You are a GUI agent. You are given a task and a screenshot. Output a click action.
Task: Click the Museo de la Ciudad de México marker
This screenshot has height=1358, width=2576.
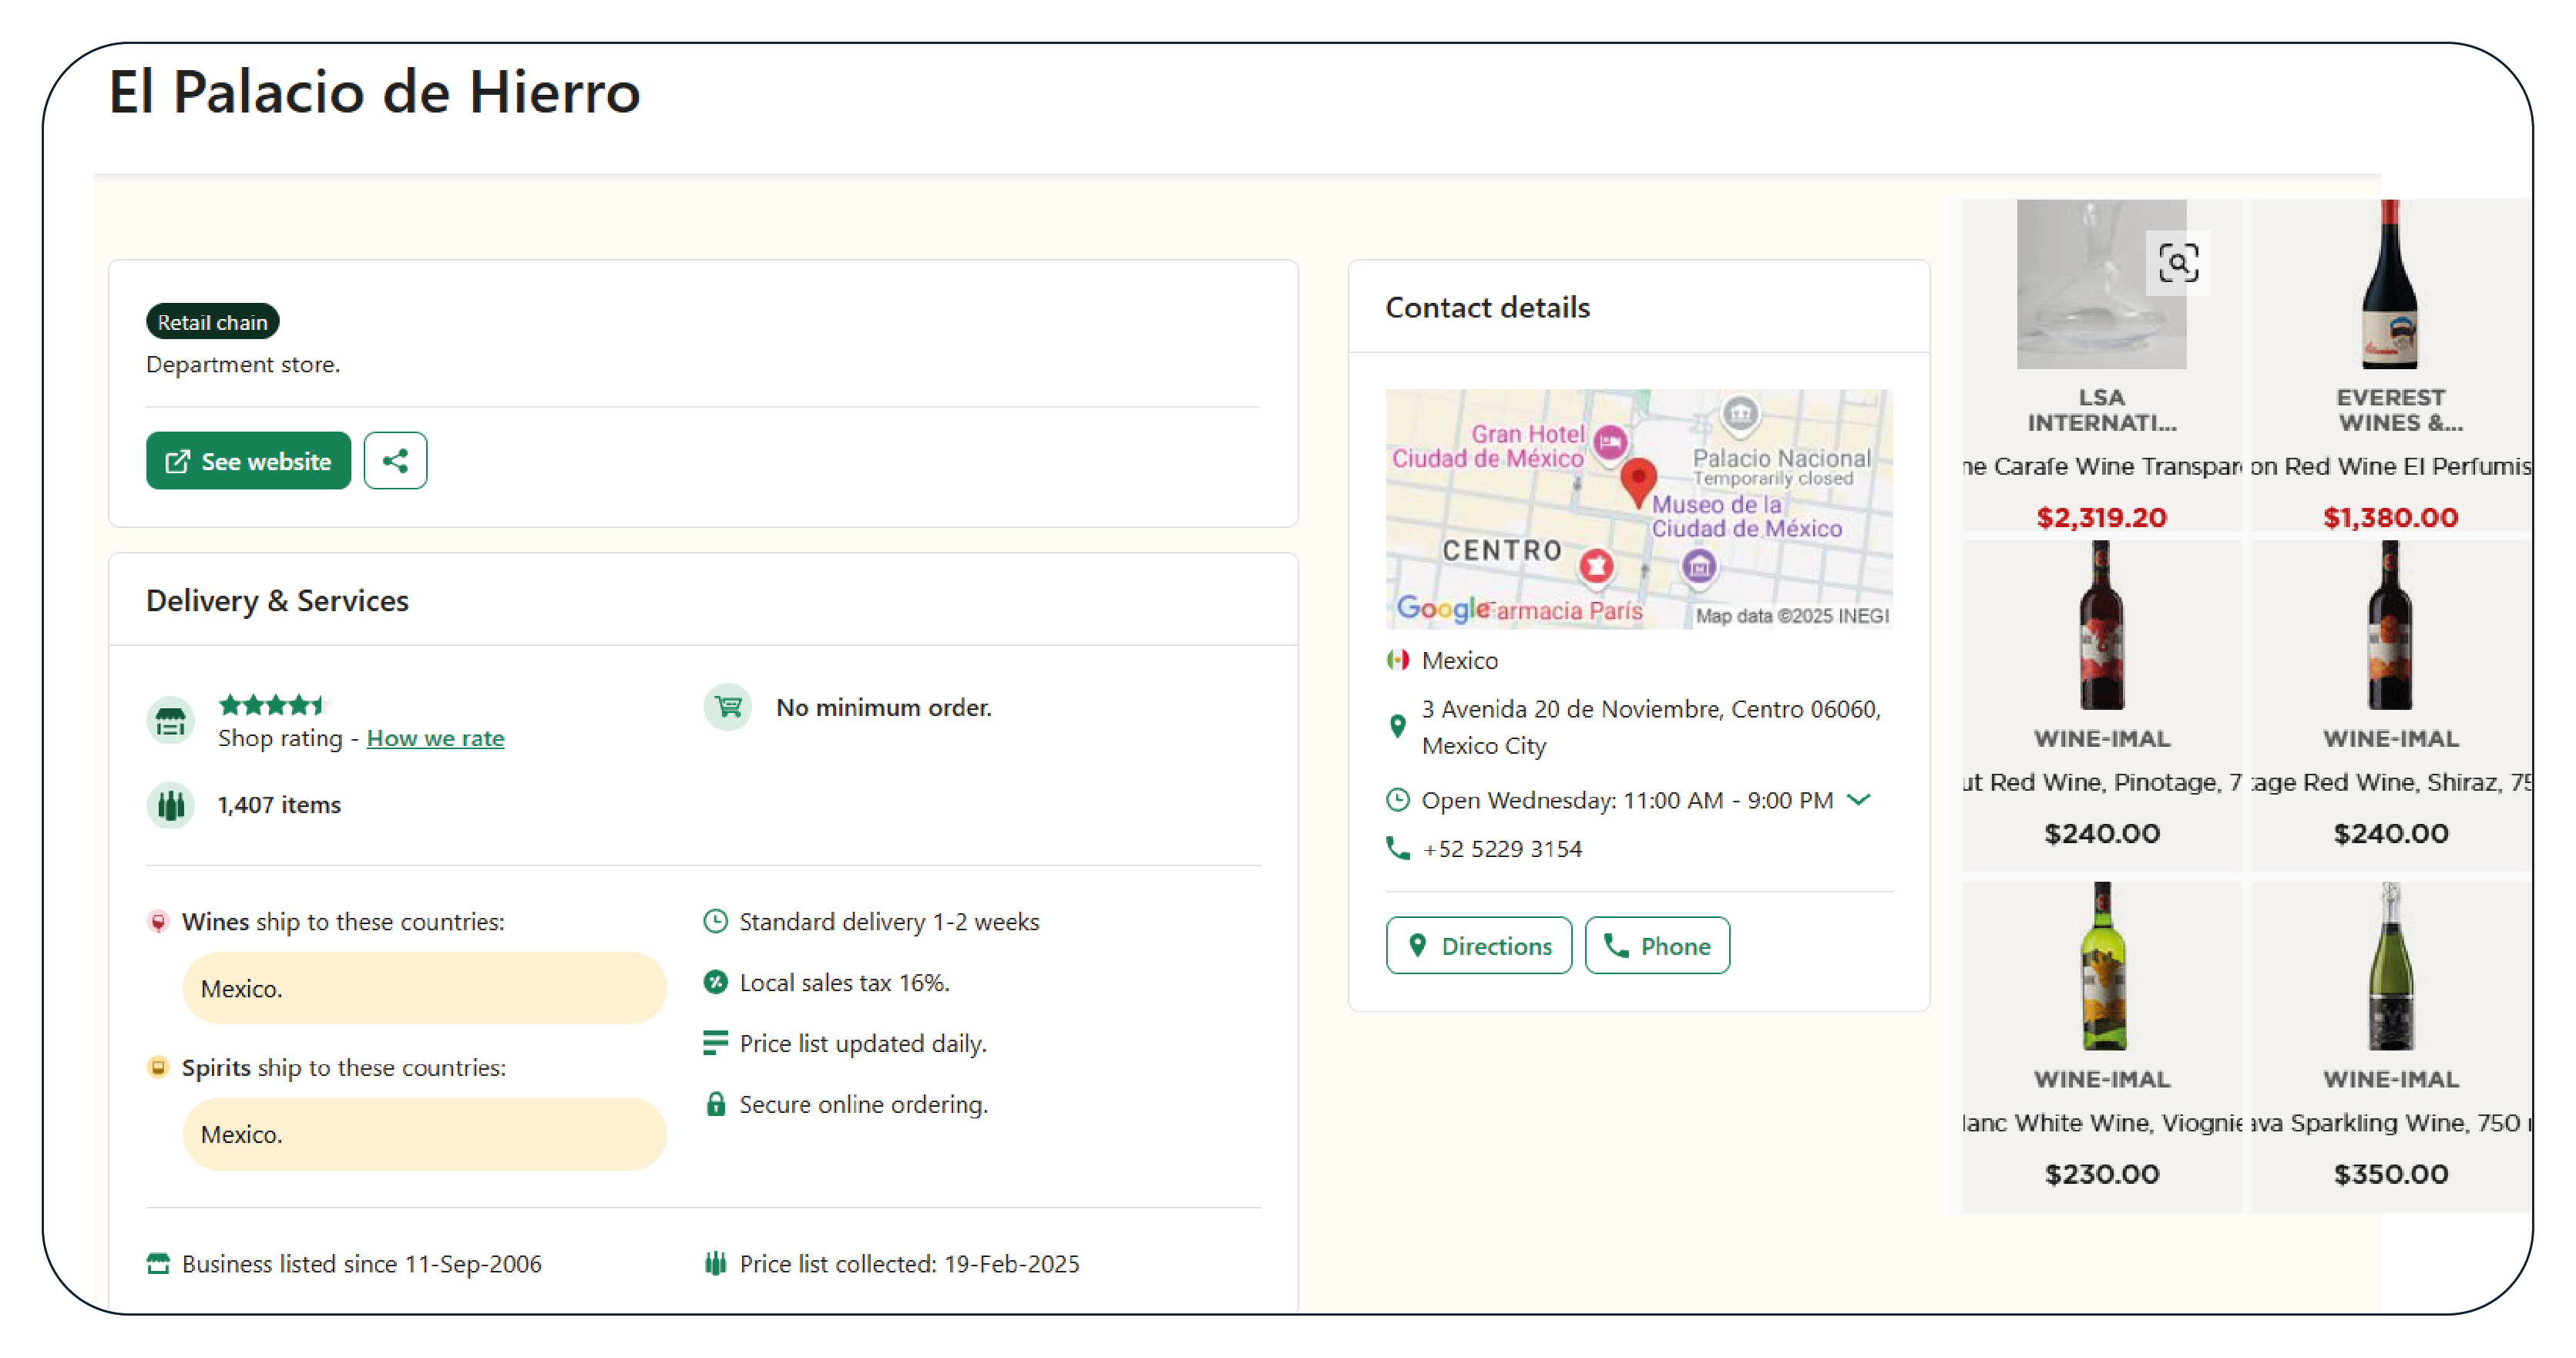pos(1699,567)
